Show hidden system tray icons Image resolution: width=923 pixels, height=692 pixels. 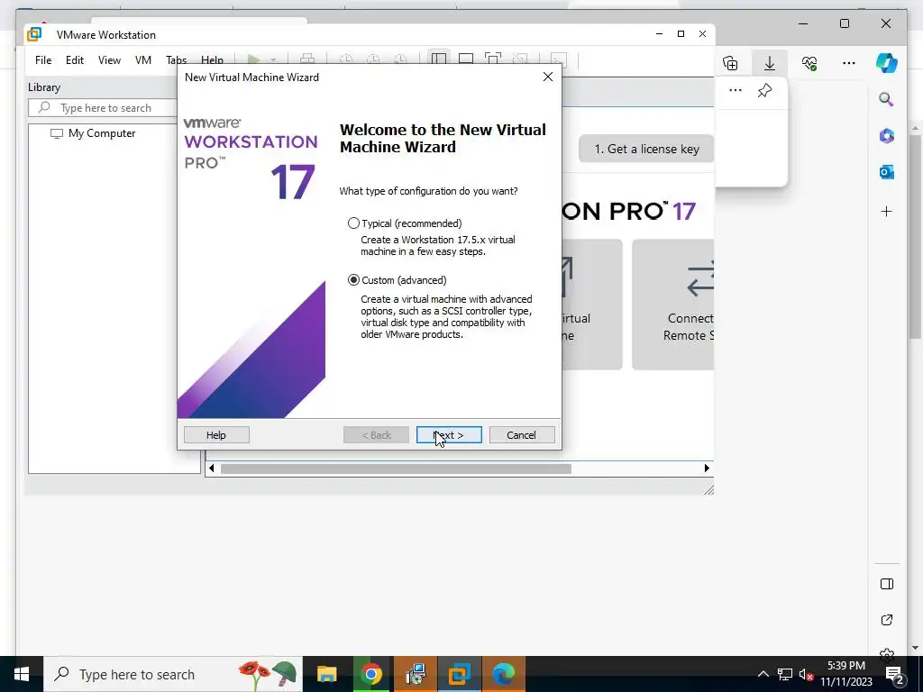[763, 674]
